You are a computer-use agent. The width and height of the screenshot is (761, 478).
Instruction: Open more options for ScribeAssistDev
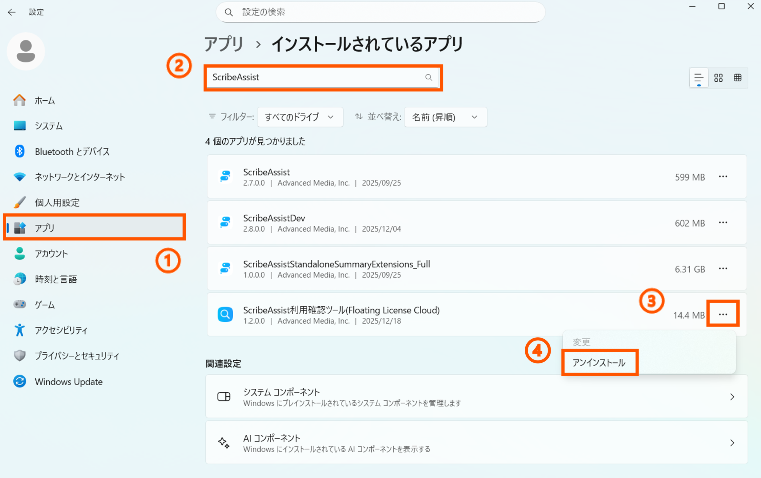[x=723, y=223]
